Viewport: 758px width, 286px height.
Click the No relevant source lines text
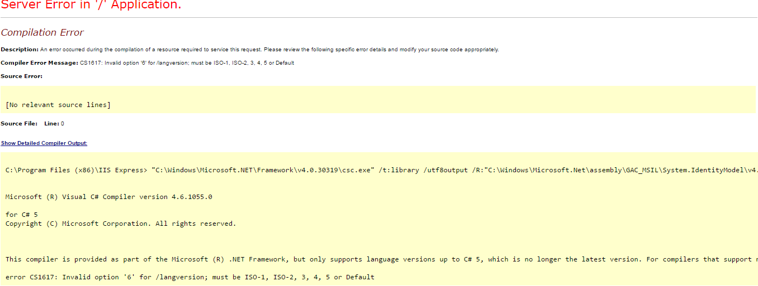click(58, 105)
